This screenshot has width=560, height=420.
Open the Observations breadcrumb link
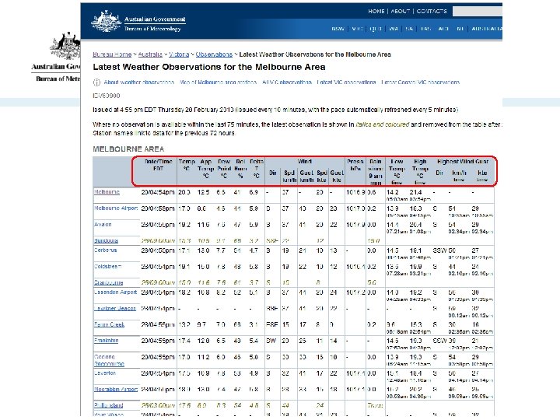click(x=214, y=54)
